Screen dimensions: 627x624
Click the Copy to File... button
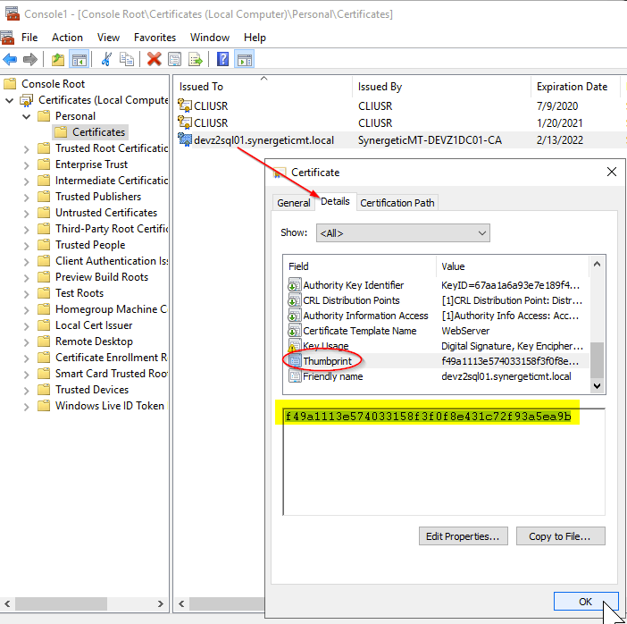pyautogui.click(x=560, y=536)
